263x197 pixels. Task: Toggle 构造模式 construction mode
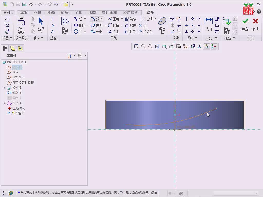coord(65,25)
